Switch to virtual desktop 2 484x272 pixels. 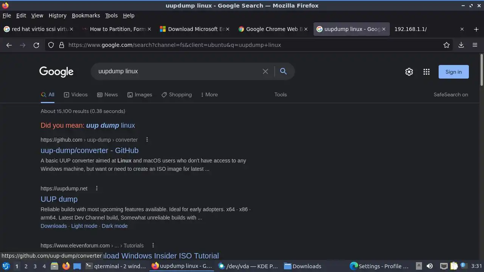(x=26, y=266)
